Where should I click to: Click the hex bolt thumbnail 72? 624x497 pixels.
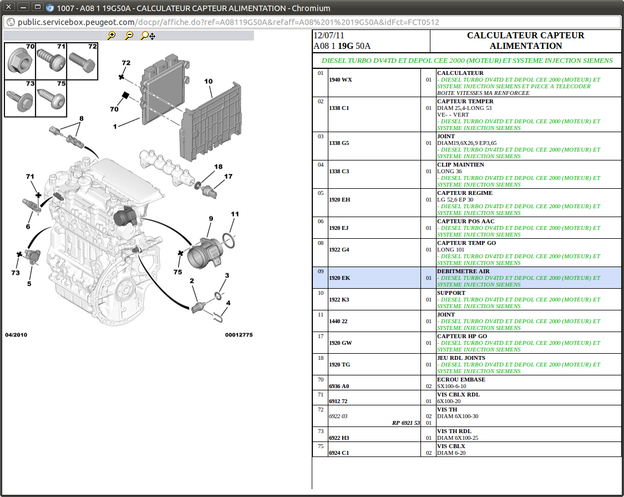tap(83, 62)
